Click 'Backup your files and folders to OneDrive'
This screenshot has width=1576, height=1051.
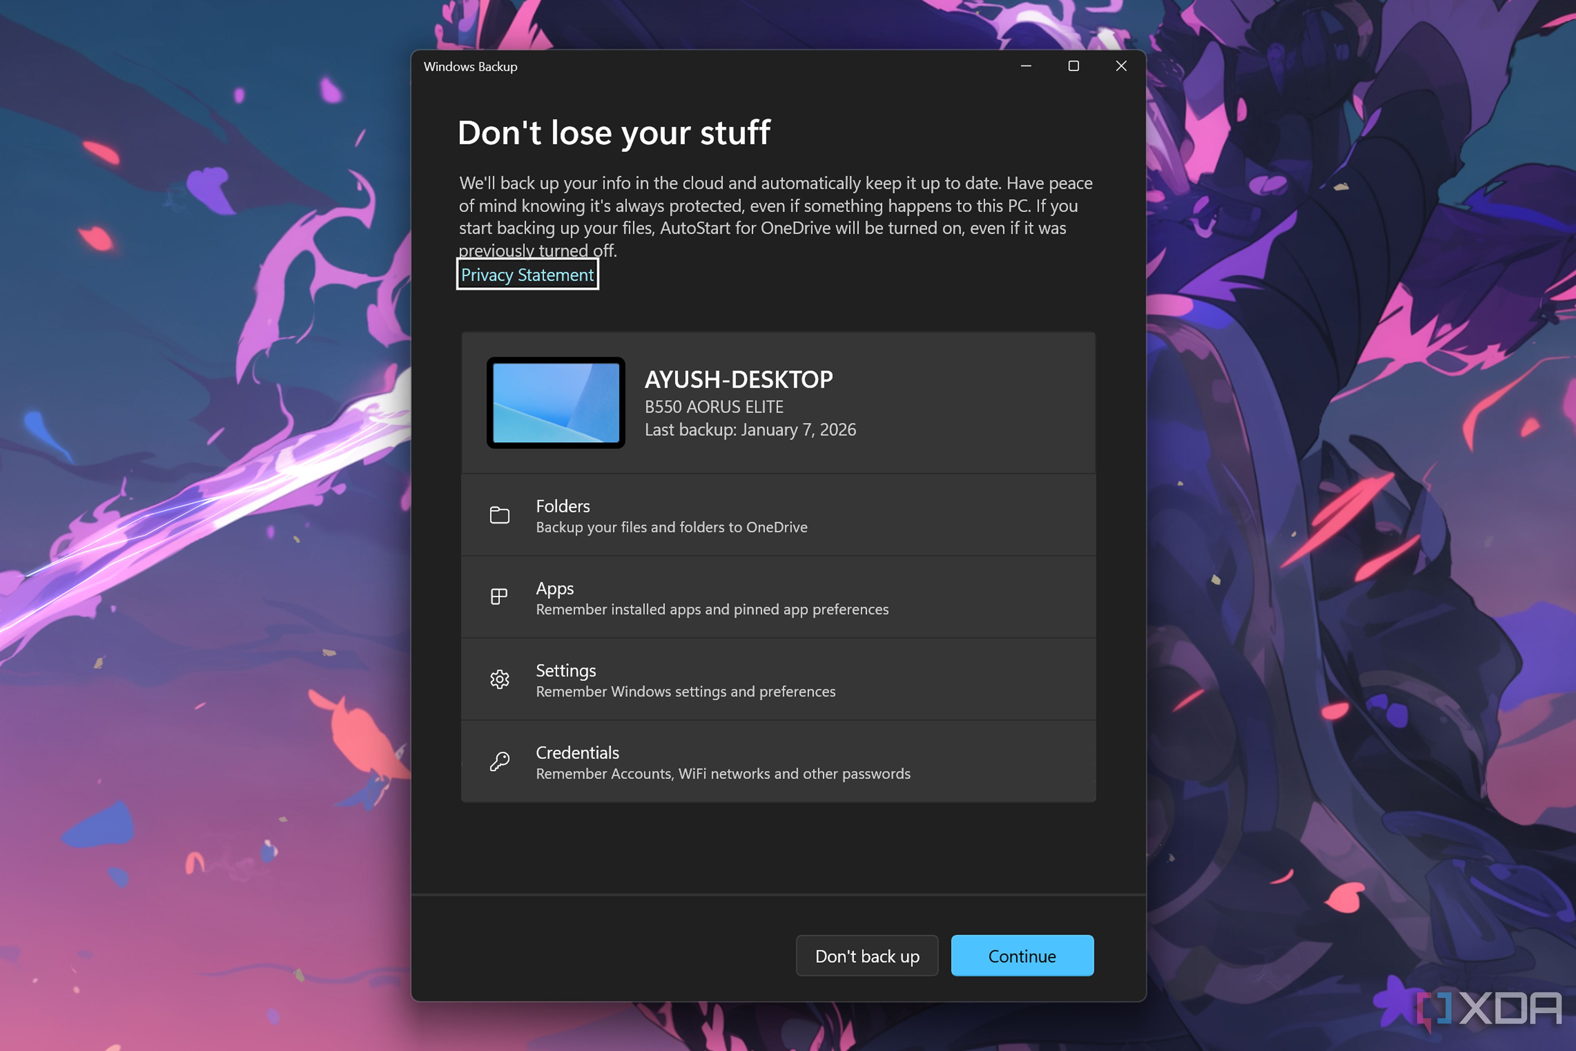(671, 528)
